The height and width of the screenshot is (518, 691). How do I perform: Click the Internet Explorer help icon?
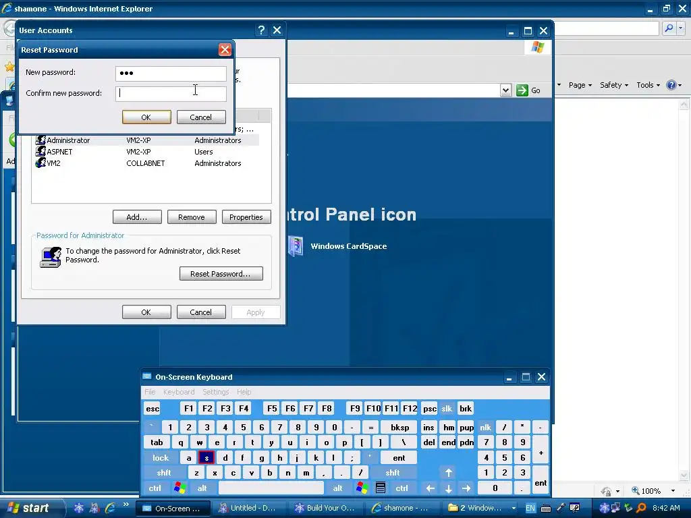(x=671, y=85)
